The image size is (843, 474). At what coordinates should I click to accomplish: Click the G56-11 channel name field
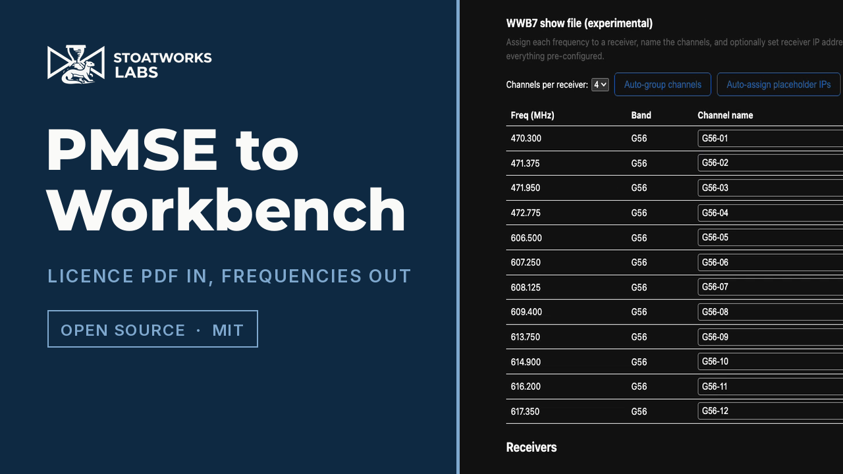771,386
